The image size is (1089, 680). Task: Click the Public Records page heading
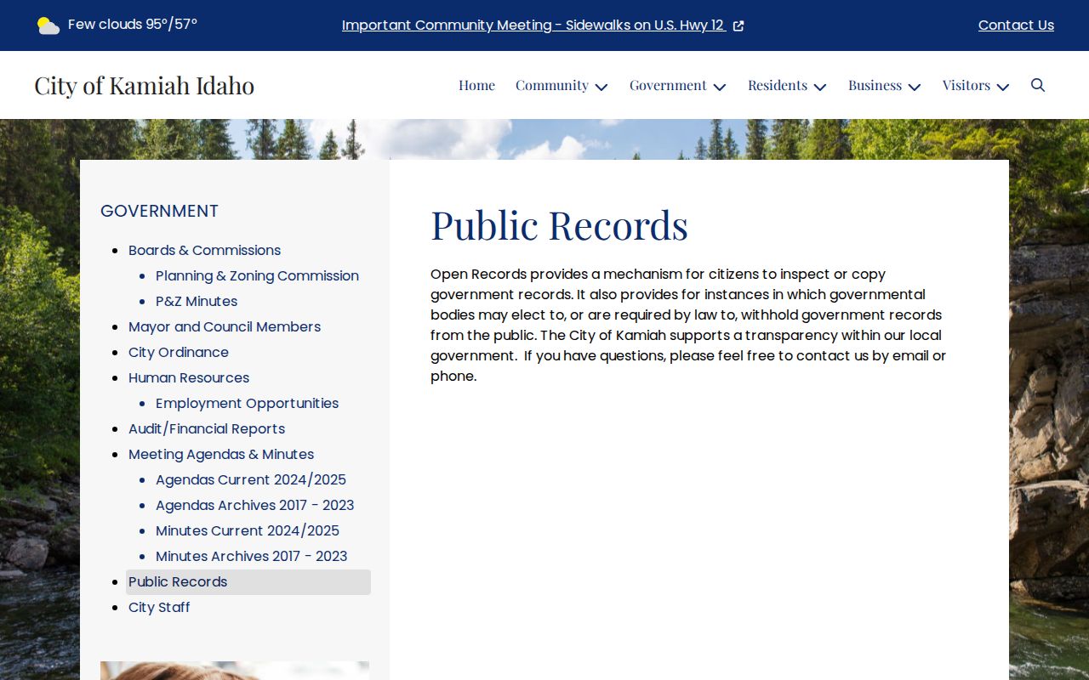(x=559, y=225)
